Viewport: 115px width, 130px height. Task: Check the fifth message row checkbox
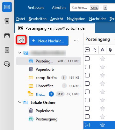point(87,92)
